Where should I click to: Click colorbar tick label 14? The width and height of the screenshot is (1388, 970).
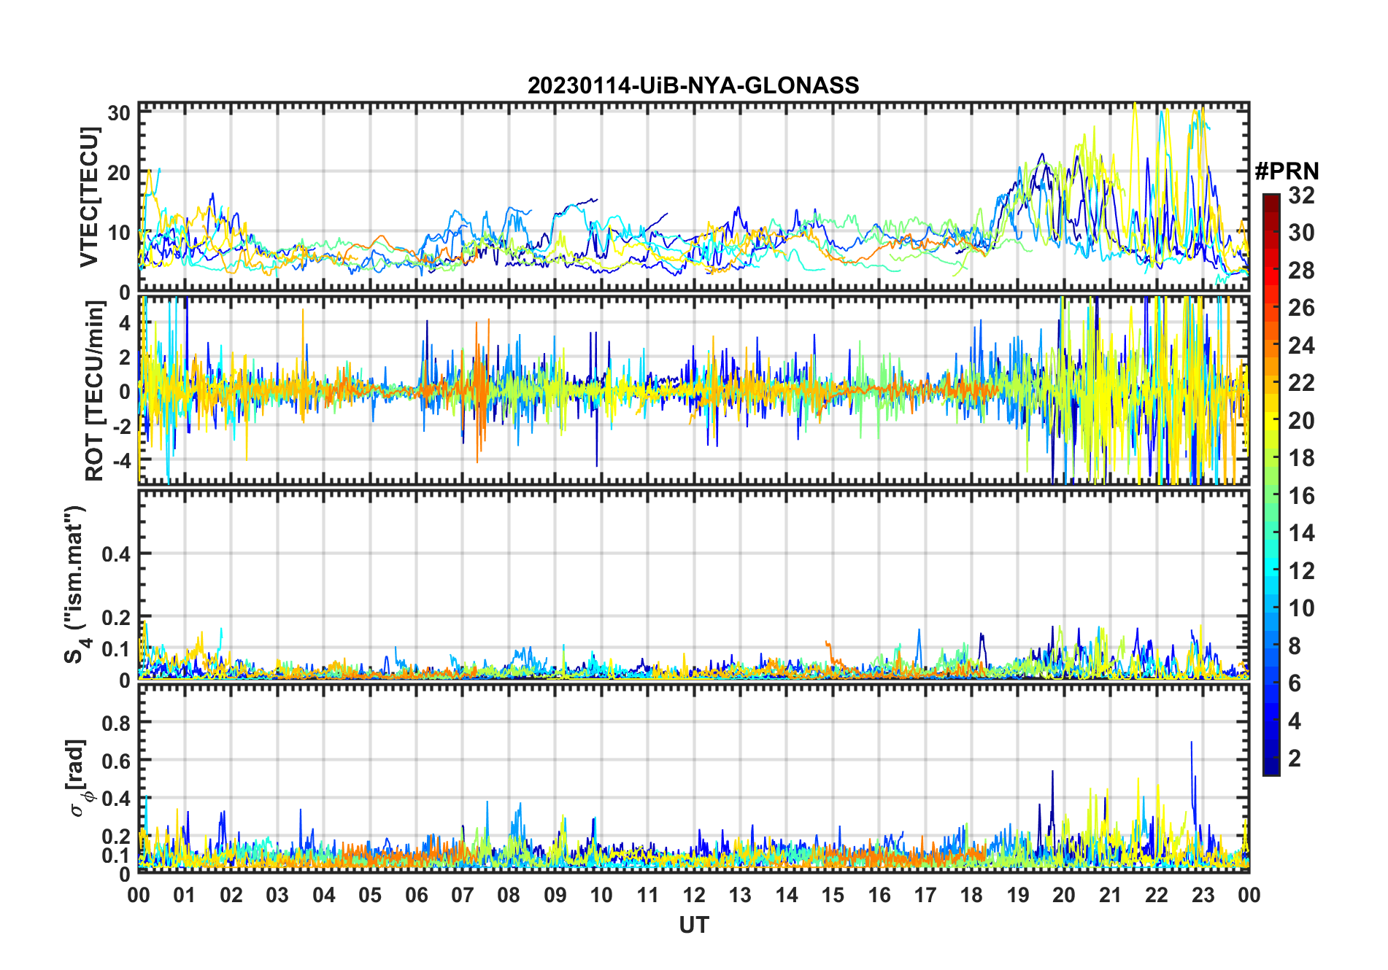[x=1301, y=533]
